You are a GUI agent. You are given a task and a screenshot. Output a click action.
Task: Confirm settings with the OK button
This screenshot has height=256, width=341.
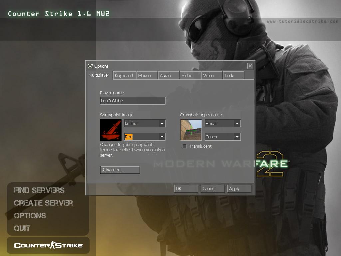tap(186, 189)
